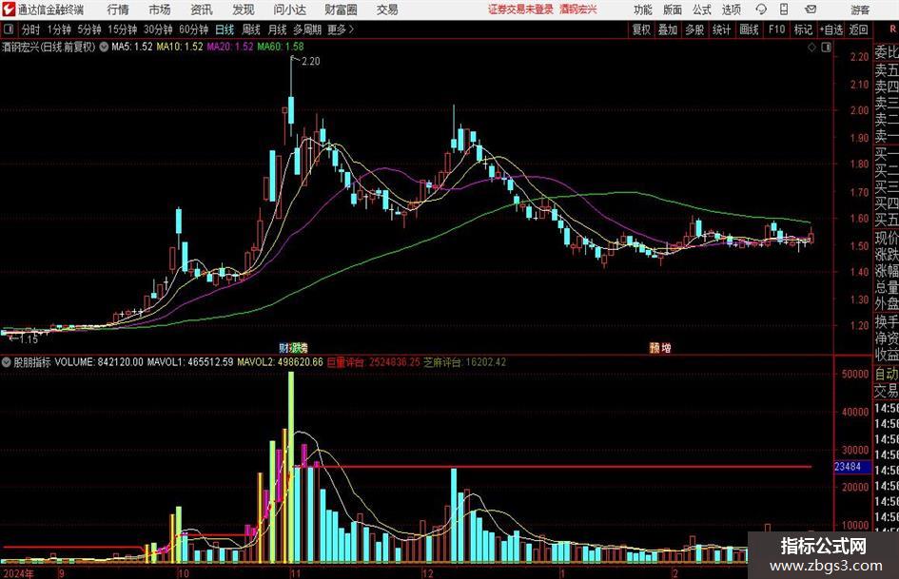
Task: Expand the main chart indicator dropdown arrow
Action: click(x=104, y=47)
